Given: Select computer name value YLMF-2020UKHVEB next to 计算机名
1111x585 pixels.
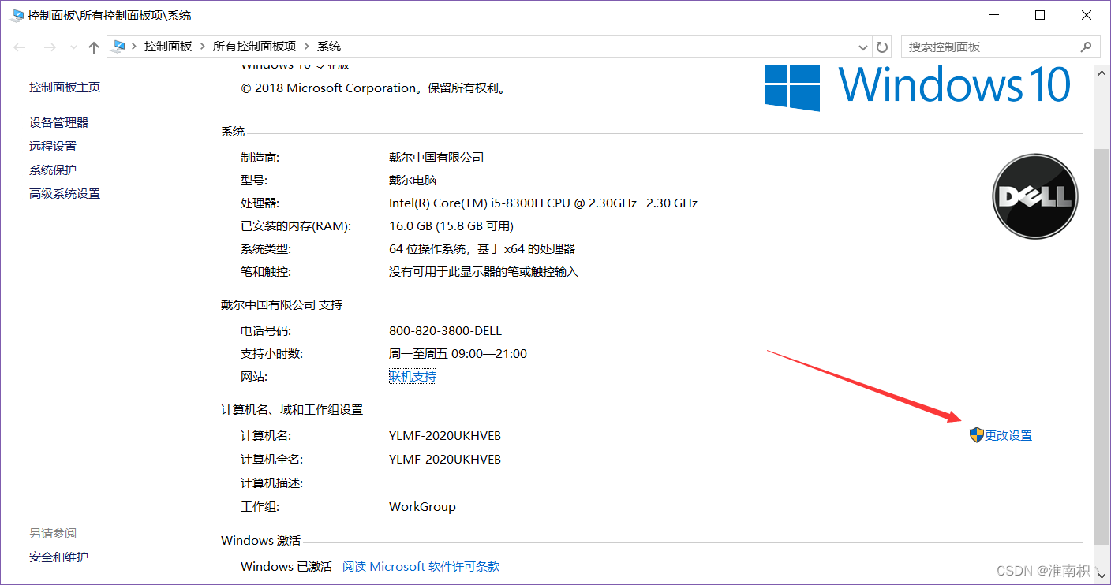Looking at the screenshot, I should point(445,436).
